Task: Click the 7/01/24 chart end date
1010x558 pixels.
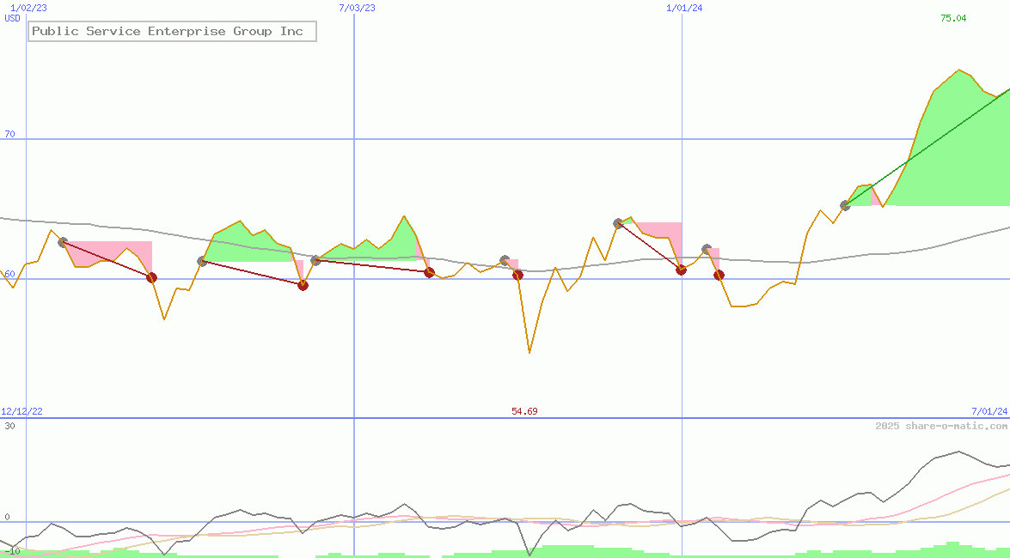Action: 989,411
